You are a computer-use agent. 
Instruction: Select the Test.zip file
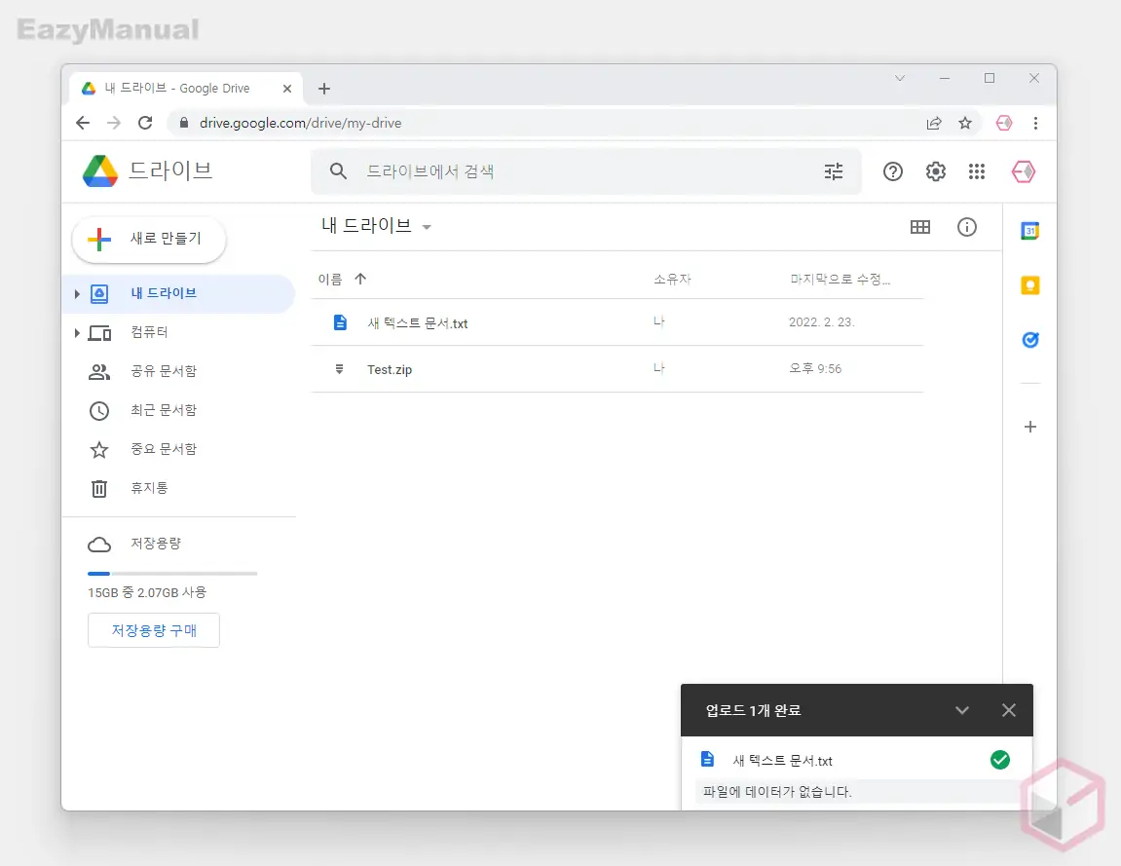391,369
